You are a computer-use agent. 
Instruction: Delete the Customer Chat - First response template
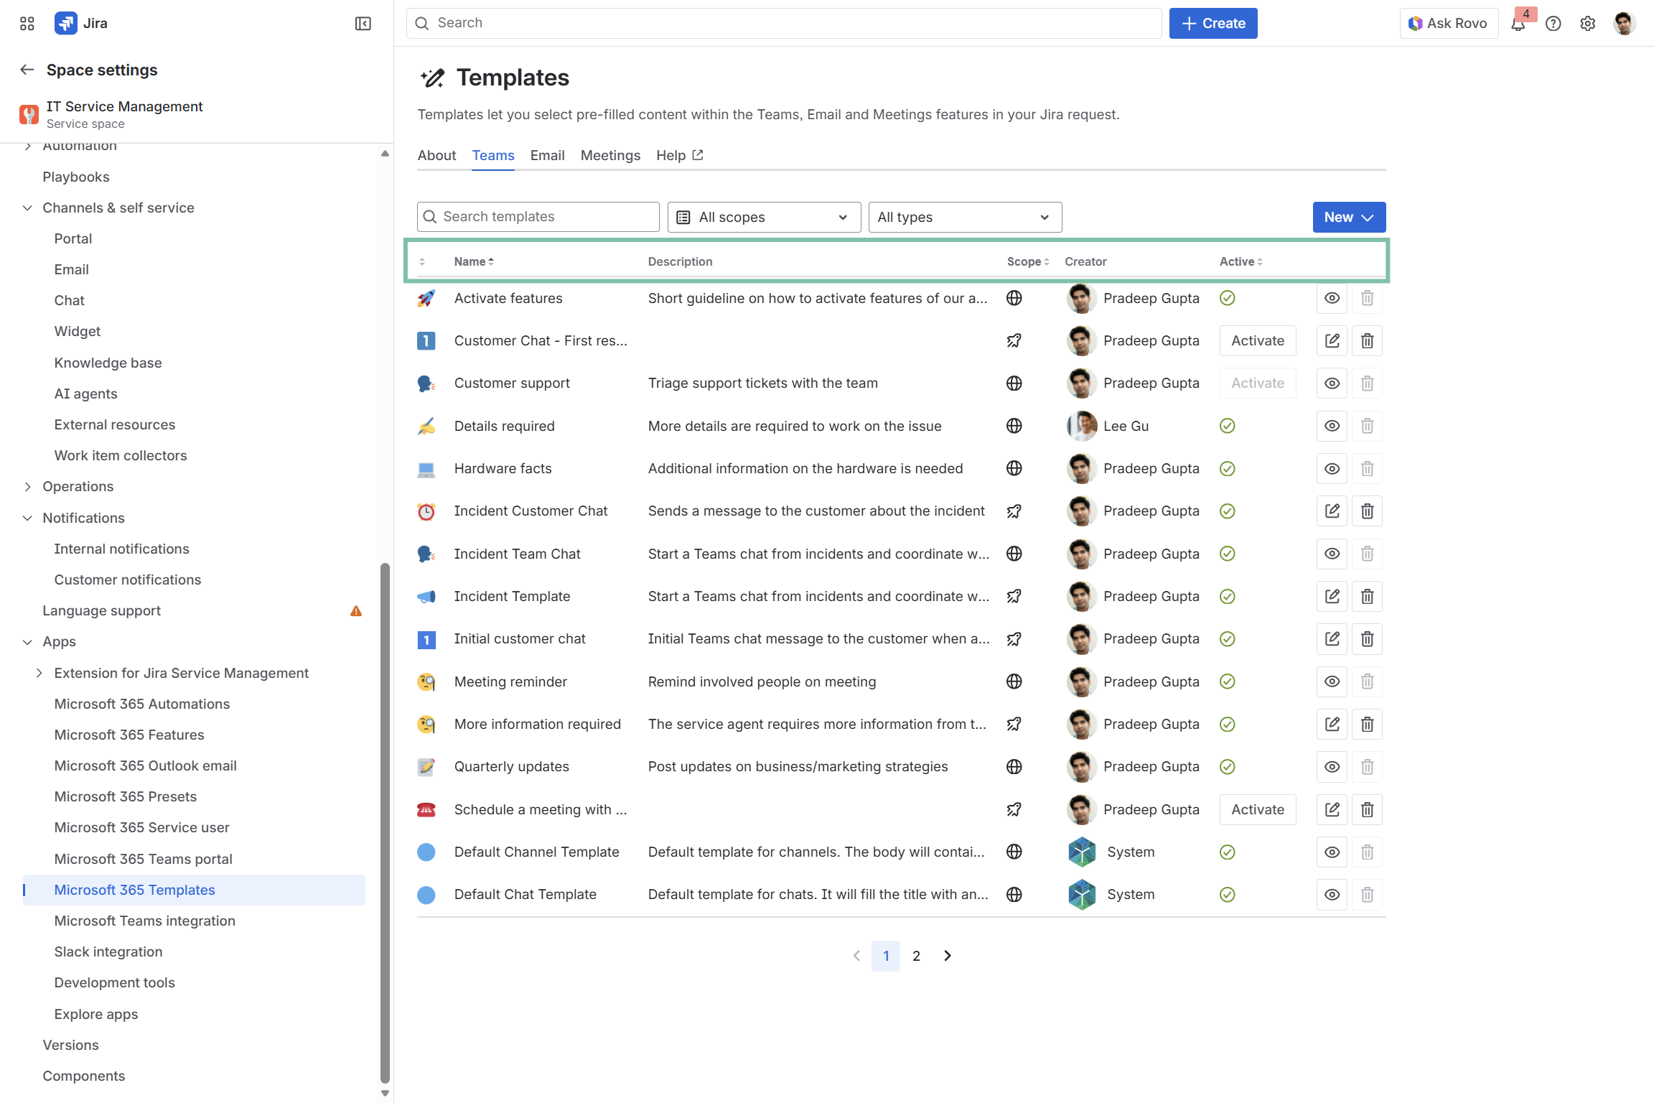pyautogui.click(x=1367, y=341)
